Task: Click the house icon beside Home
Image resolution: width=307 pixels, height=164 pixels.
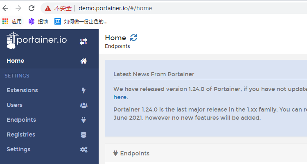Action: 84,61
